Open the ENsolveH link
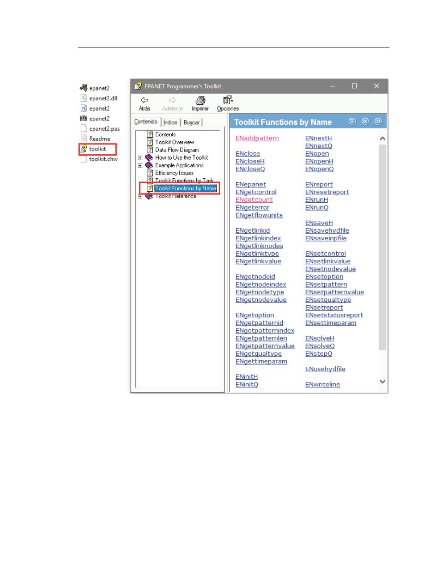Image resolution: width=441 pixels, height=583 pixels. pyautogui.click(x=320, y=338)
